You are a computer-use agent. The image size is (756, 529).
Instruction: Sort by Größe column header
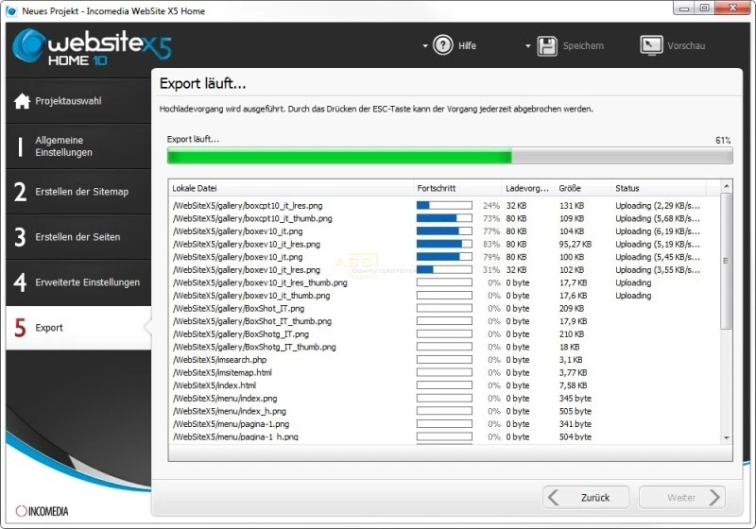tap(583, 188)
